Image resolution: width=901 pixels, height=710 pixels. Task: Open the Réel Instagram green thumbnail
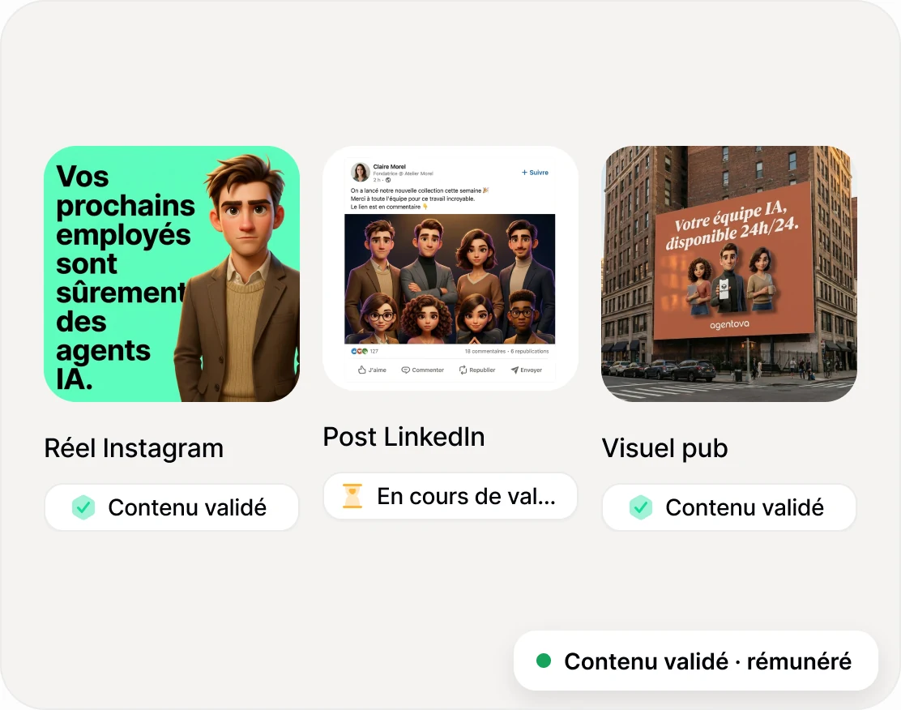(172, 274)
